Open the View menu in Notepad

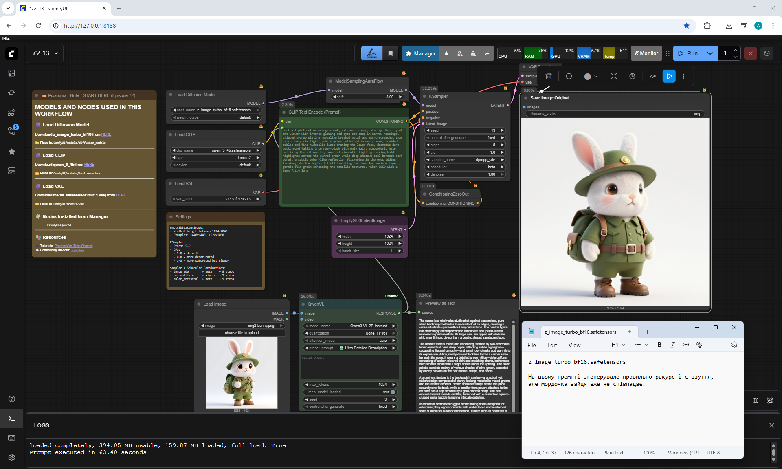pos(574,345)
